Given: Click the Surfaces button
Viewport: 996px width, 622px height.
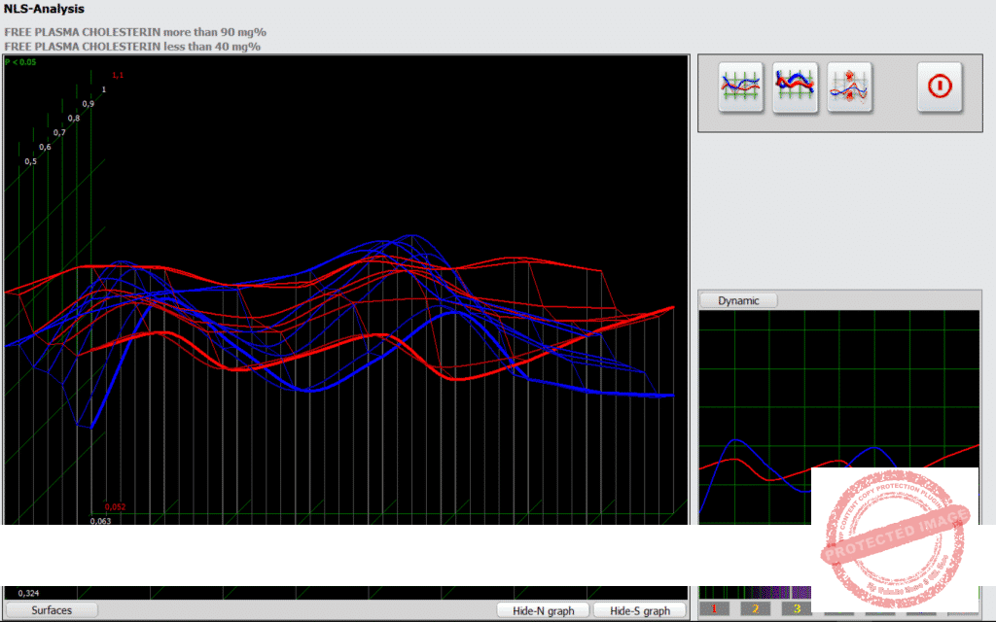Looking at the screenshot, I should (51, 610).
